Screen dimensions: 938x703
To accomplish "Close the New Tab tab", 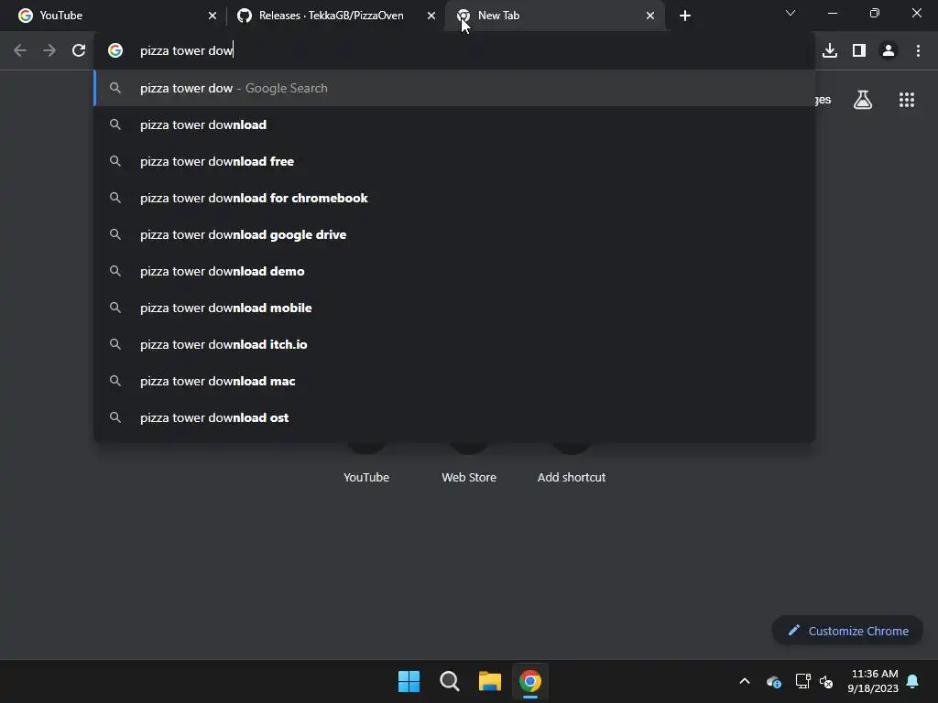I will click(x=650, y=16).
